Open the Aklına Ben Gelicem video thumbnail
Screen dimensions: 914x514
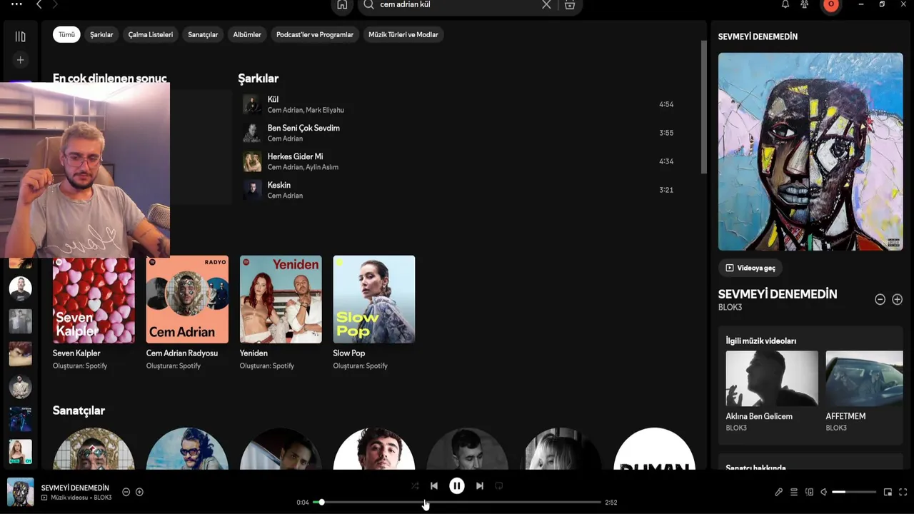(772, 378)
